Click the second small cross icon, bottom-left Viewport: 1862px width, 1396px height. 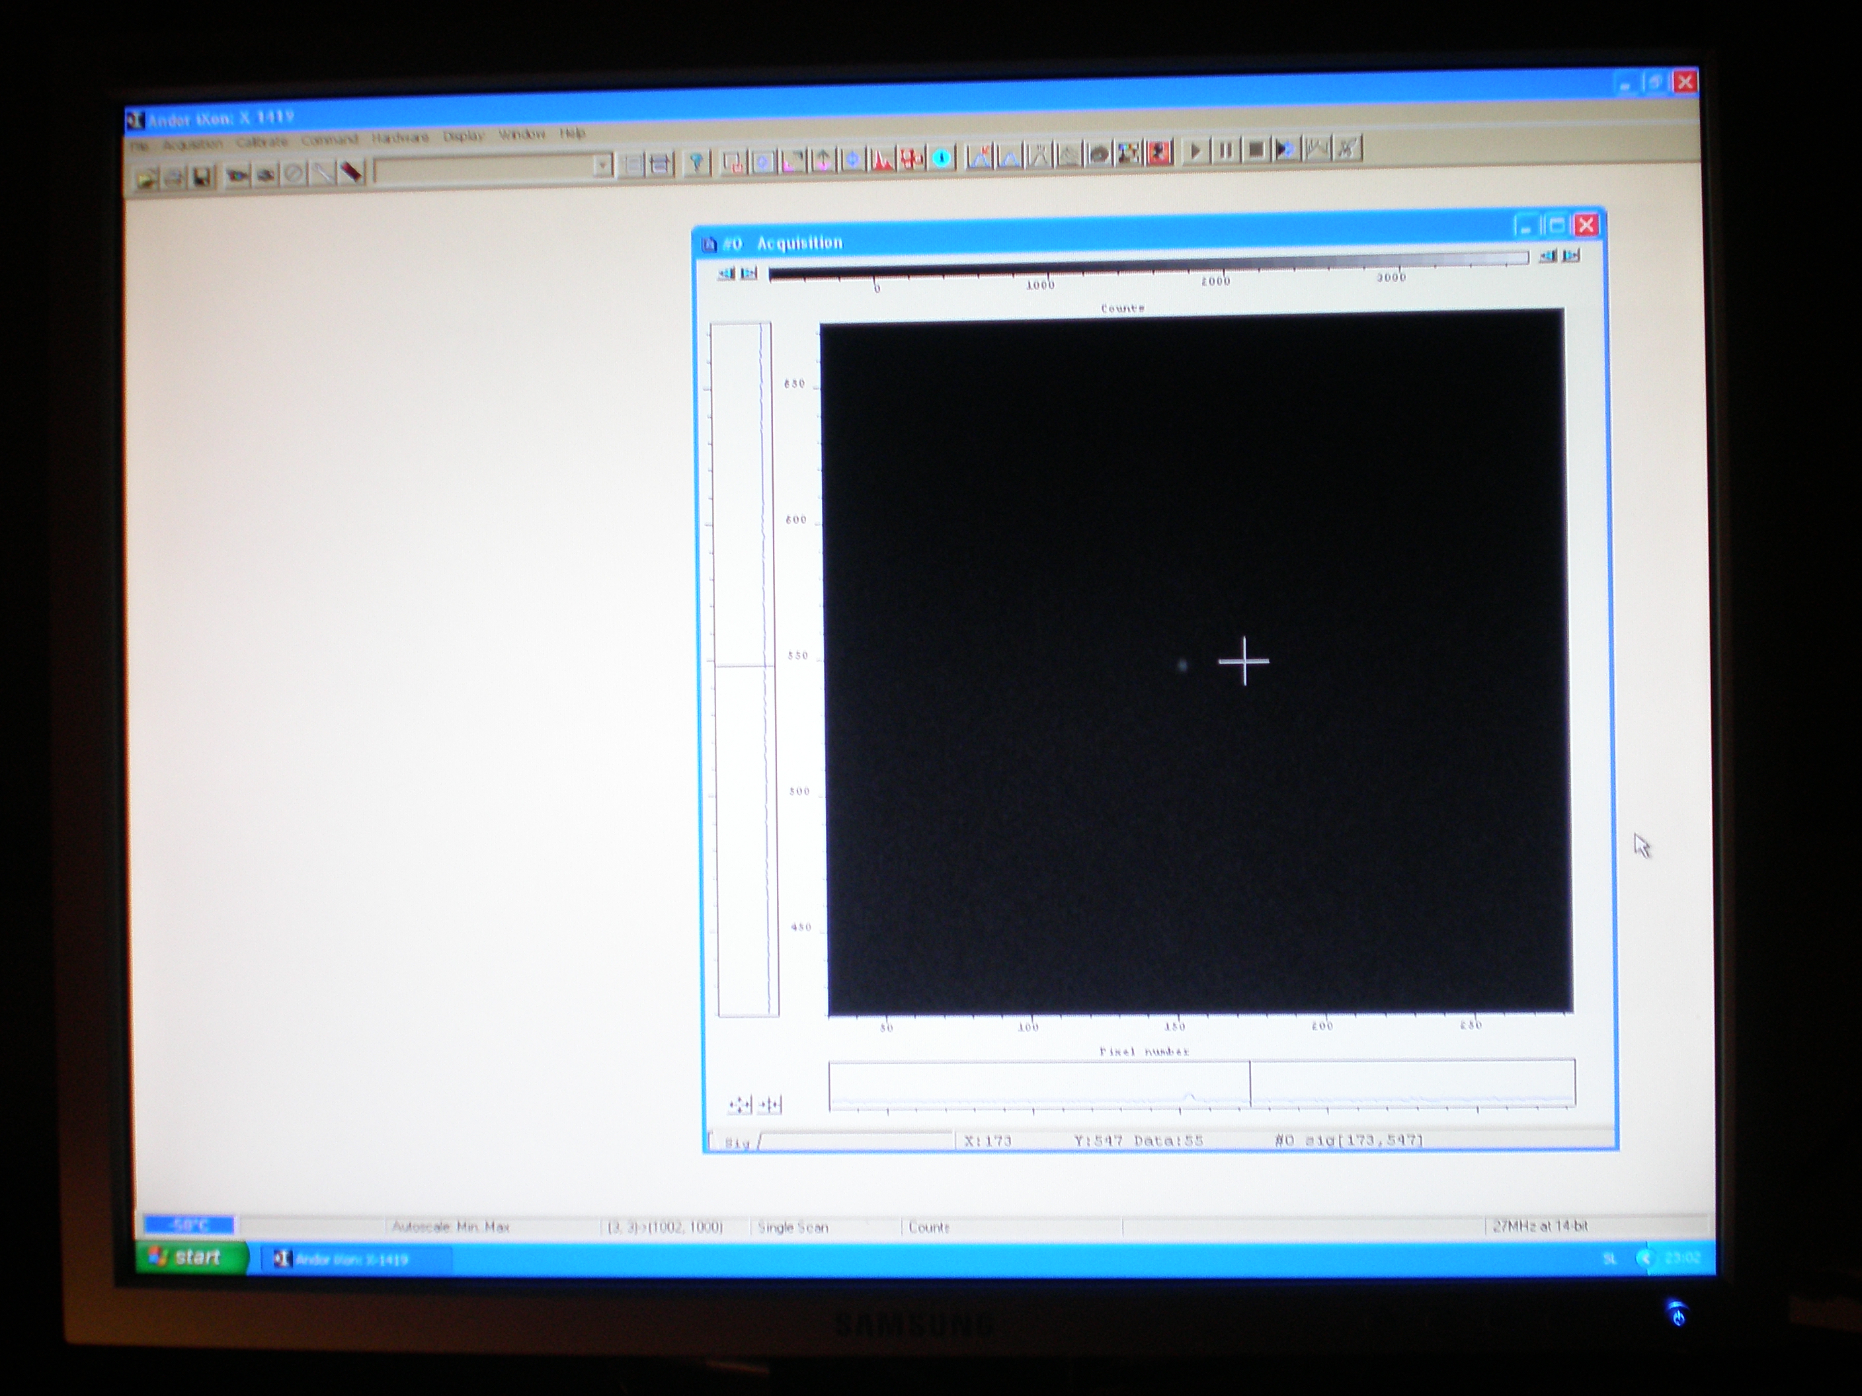click(770, 1105)
